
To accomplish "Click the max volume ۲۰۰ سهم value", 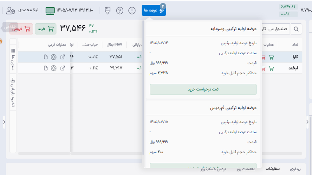I will point(156,152).
